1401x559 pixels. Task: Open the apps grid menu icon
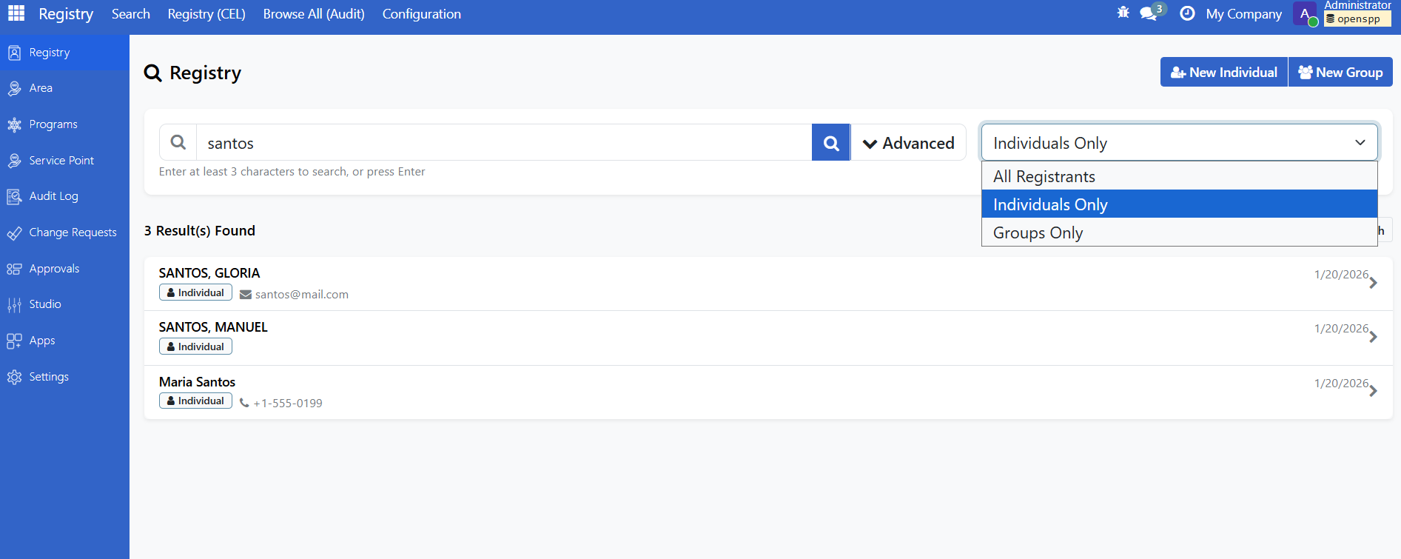[16, 13]
